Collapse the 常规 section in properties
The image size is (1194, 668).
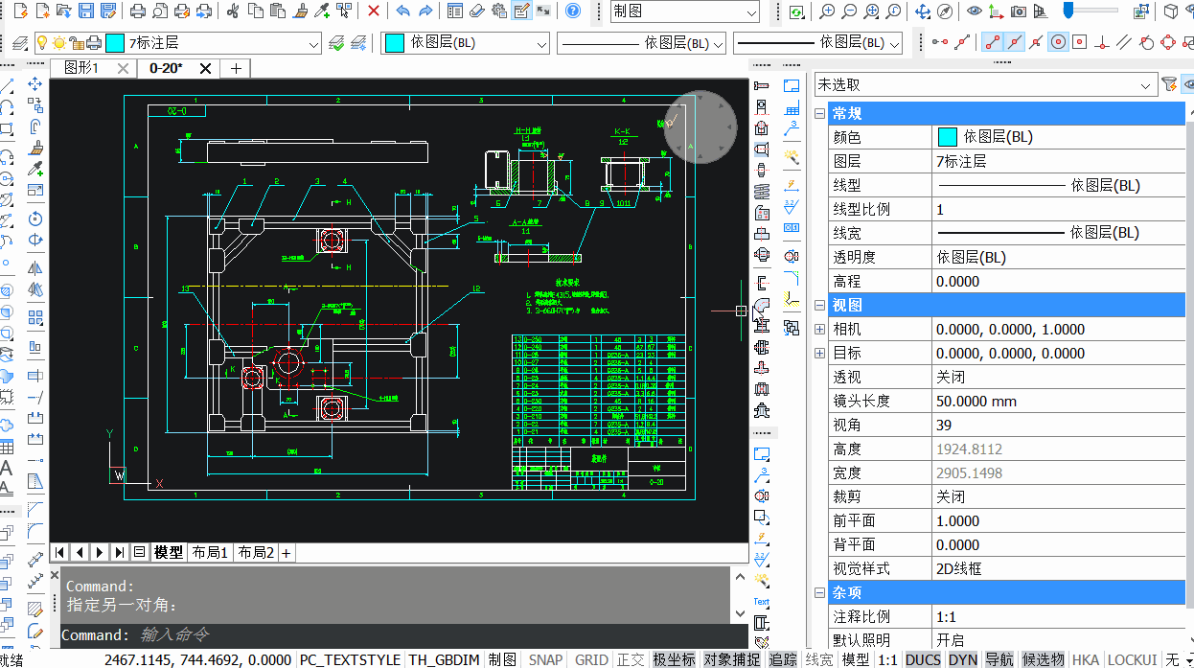coord(819,114)
